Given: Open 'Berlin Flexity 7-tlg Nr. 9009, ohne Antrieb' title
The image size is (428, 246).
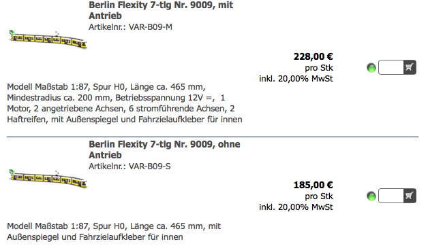Looking at the screenshot, I should tap(164, 150).
